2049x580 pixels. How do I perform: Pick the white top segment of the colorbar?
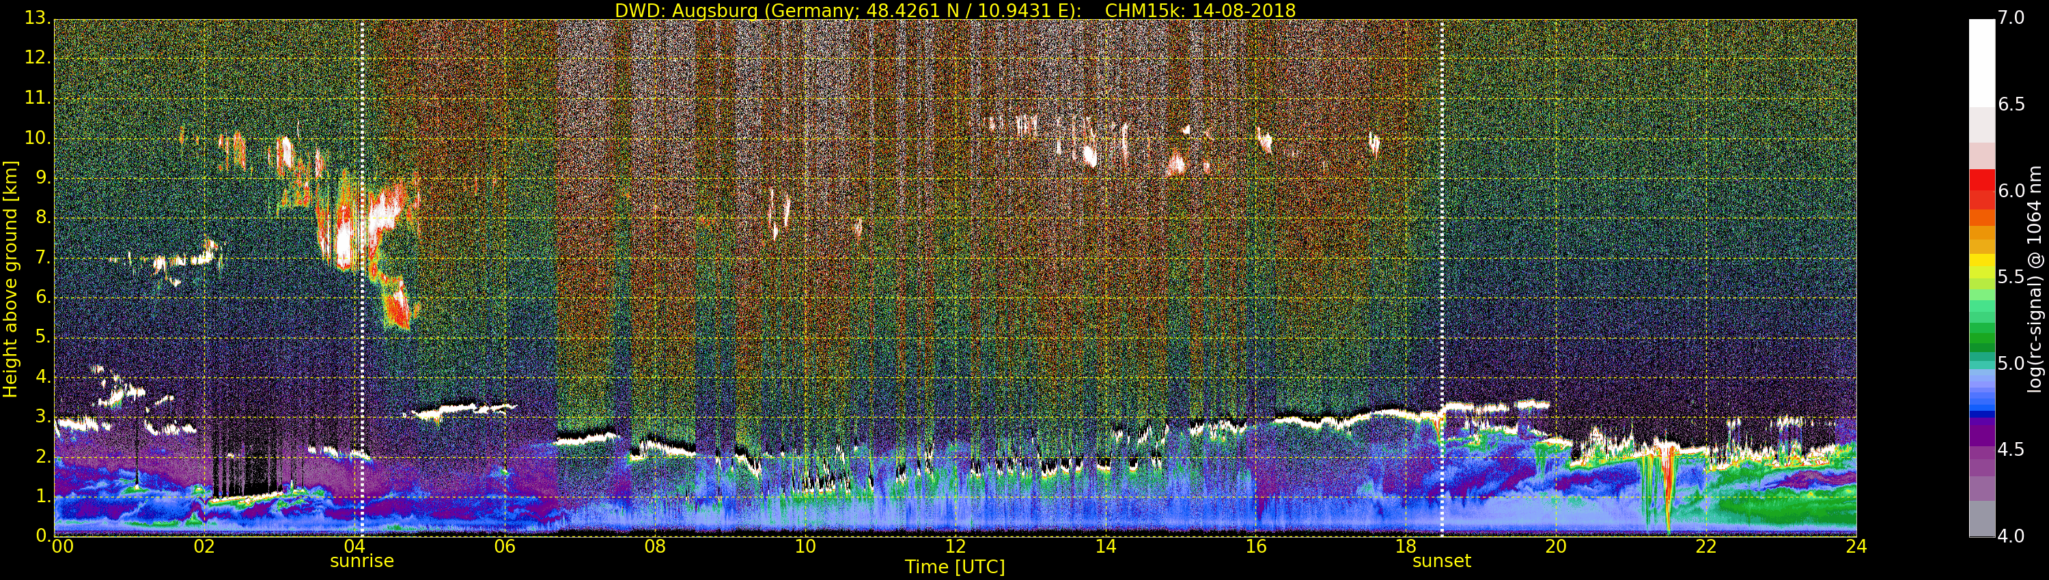(1981, 62)
